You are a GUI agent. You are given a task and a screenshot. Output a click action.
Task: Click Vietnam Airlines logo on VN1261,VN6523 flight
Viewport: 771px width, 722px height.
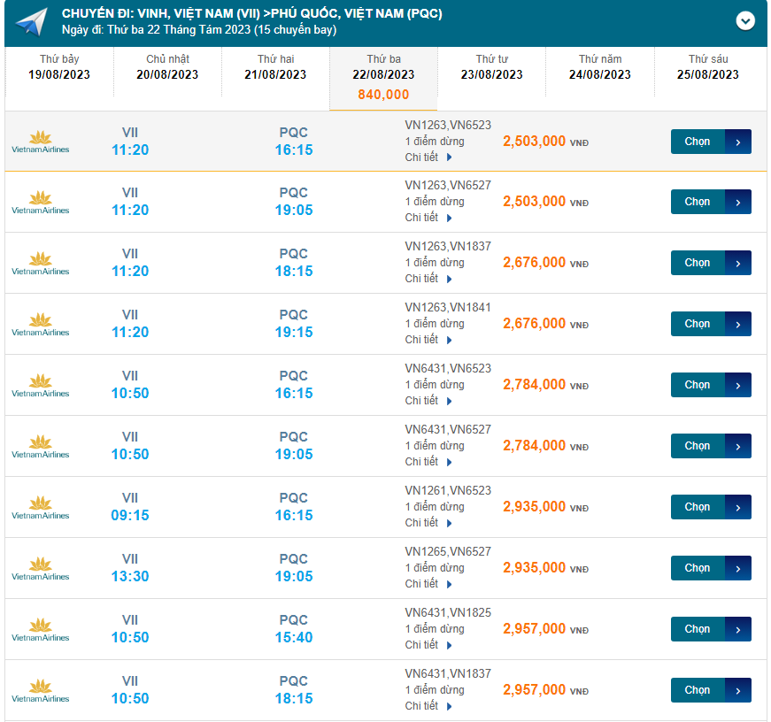(40, 508)
